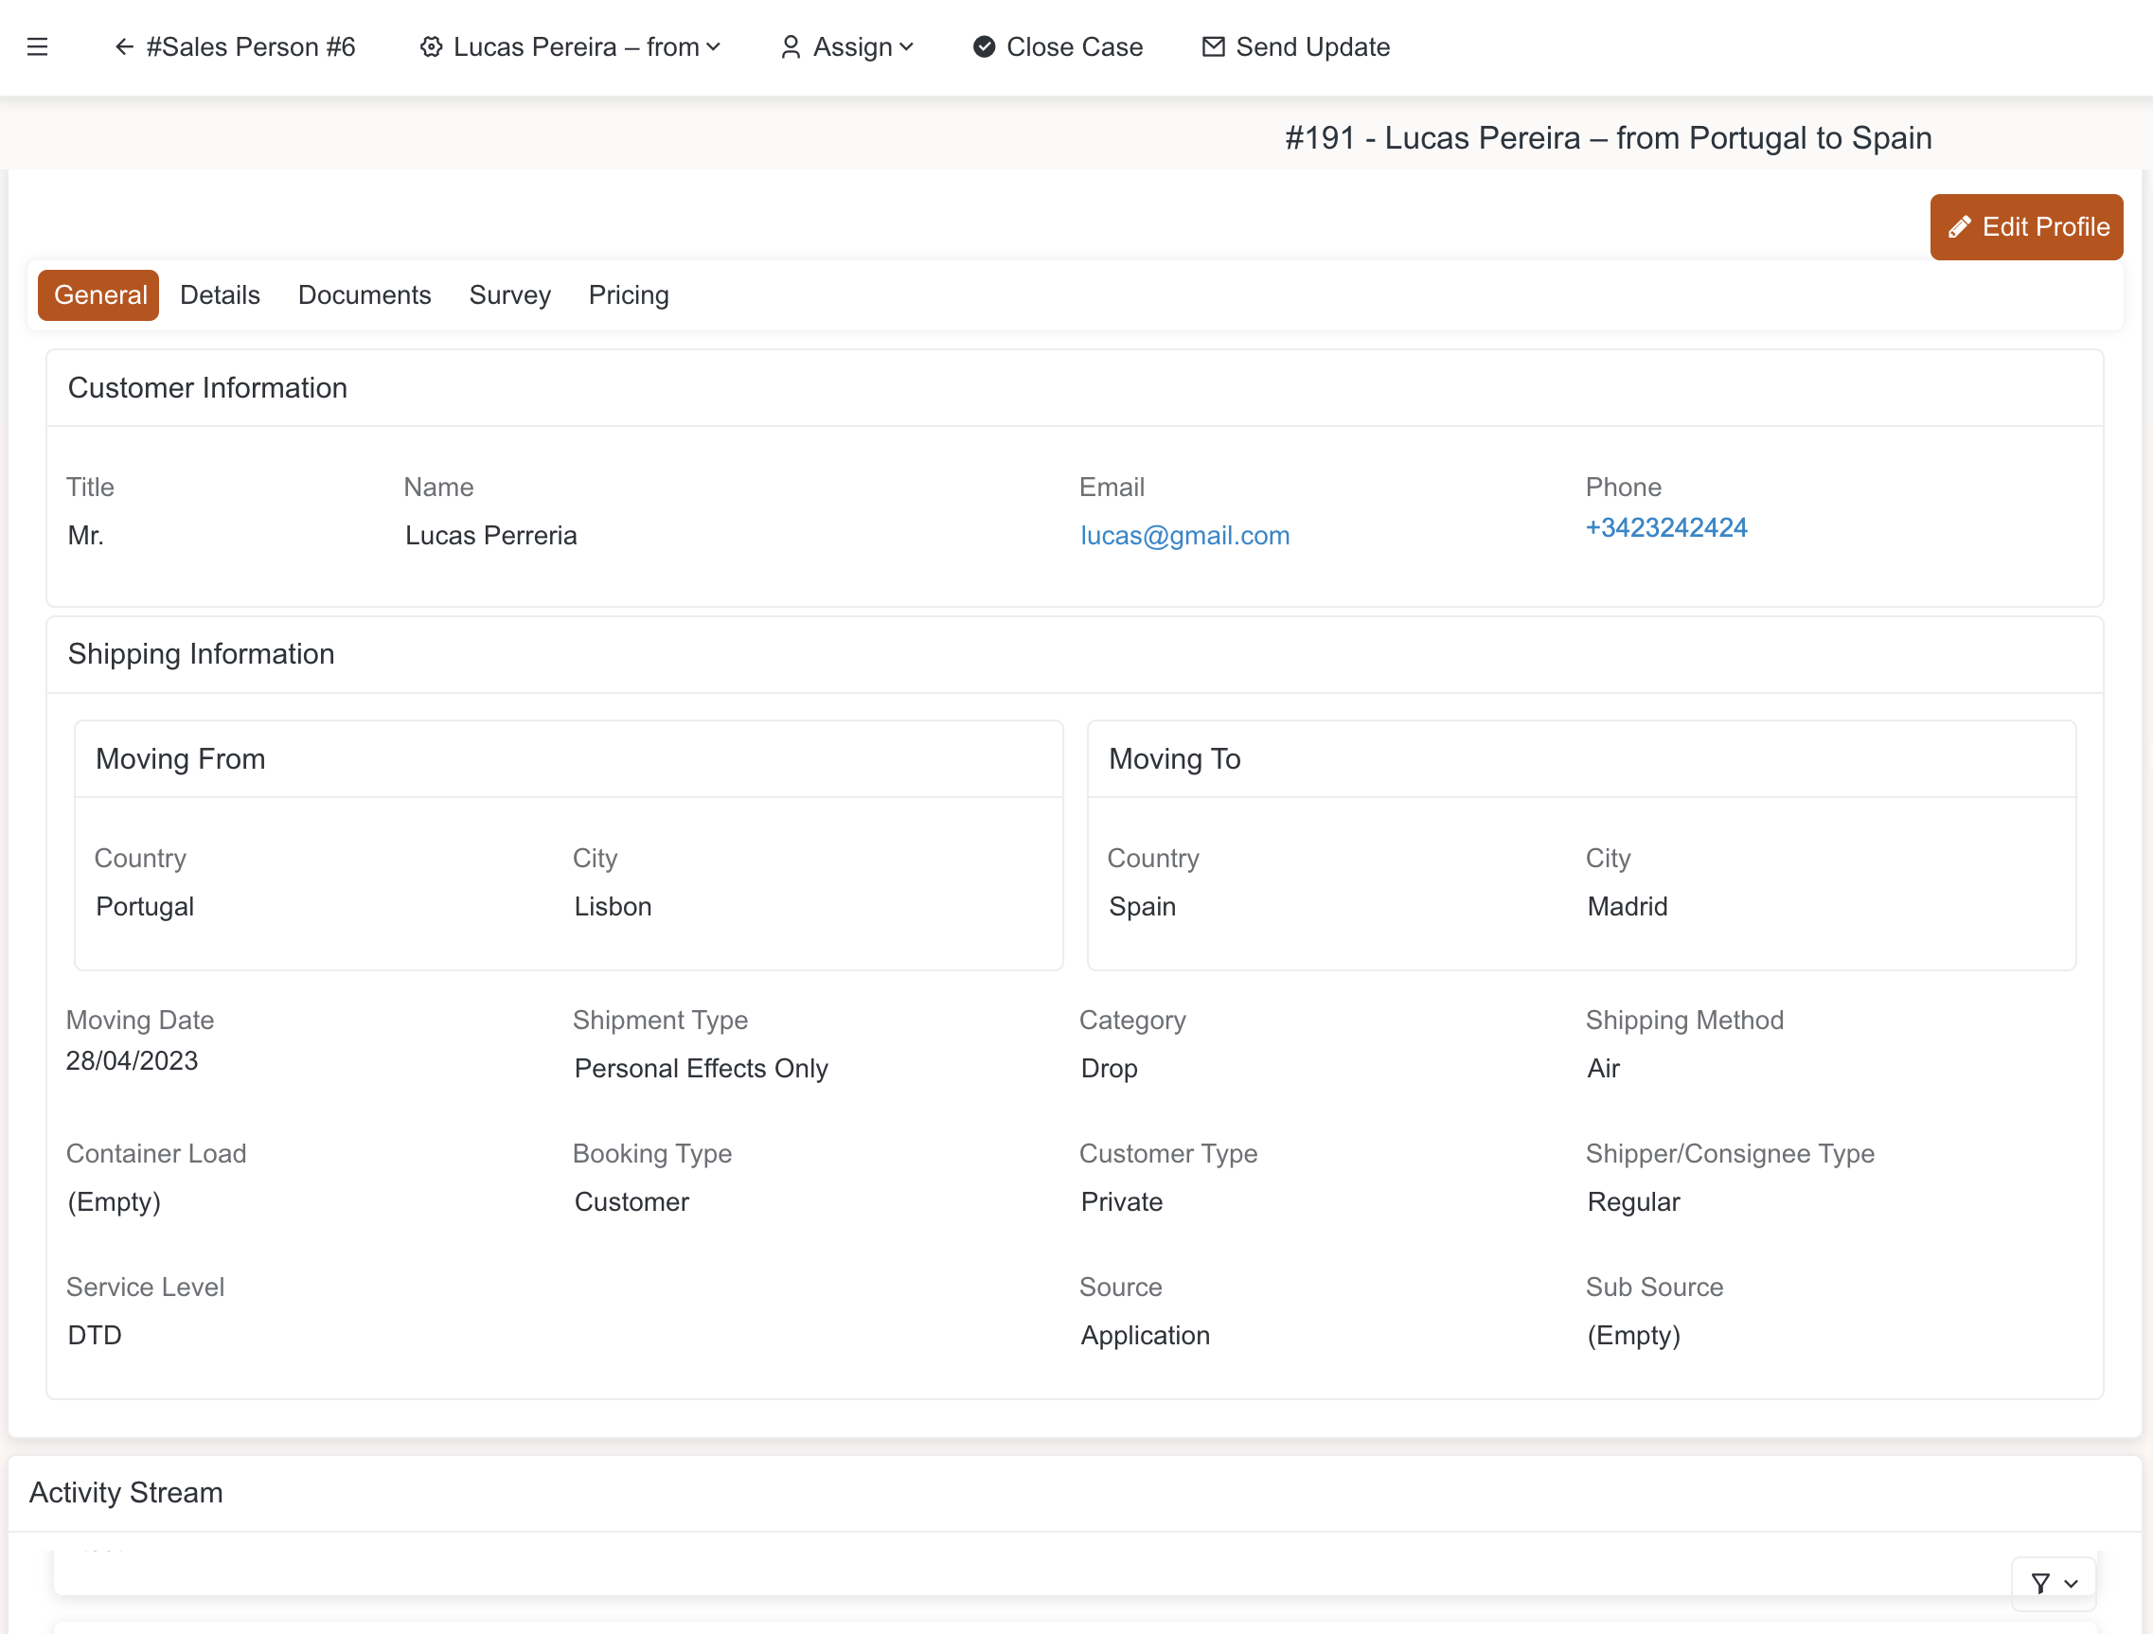The height and width of the screenshot is (1634, 2153).
Task: Click the Activity Stream filter funnel icon
Action: 2041,1584
